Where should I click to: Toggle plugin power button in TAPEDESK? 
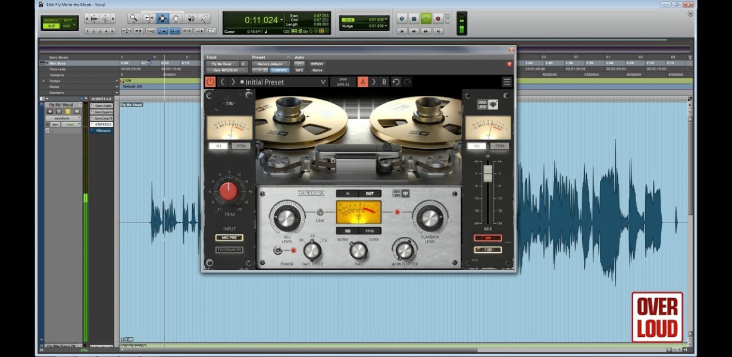[x=210, y=82]
